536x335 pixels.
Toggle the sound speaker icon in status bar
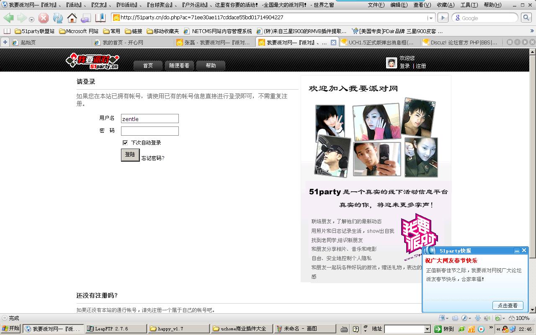[487, 318]
